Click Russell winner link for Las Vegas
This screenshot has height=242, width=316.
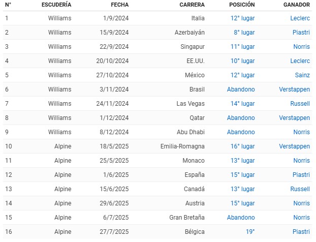pos(300,104)
